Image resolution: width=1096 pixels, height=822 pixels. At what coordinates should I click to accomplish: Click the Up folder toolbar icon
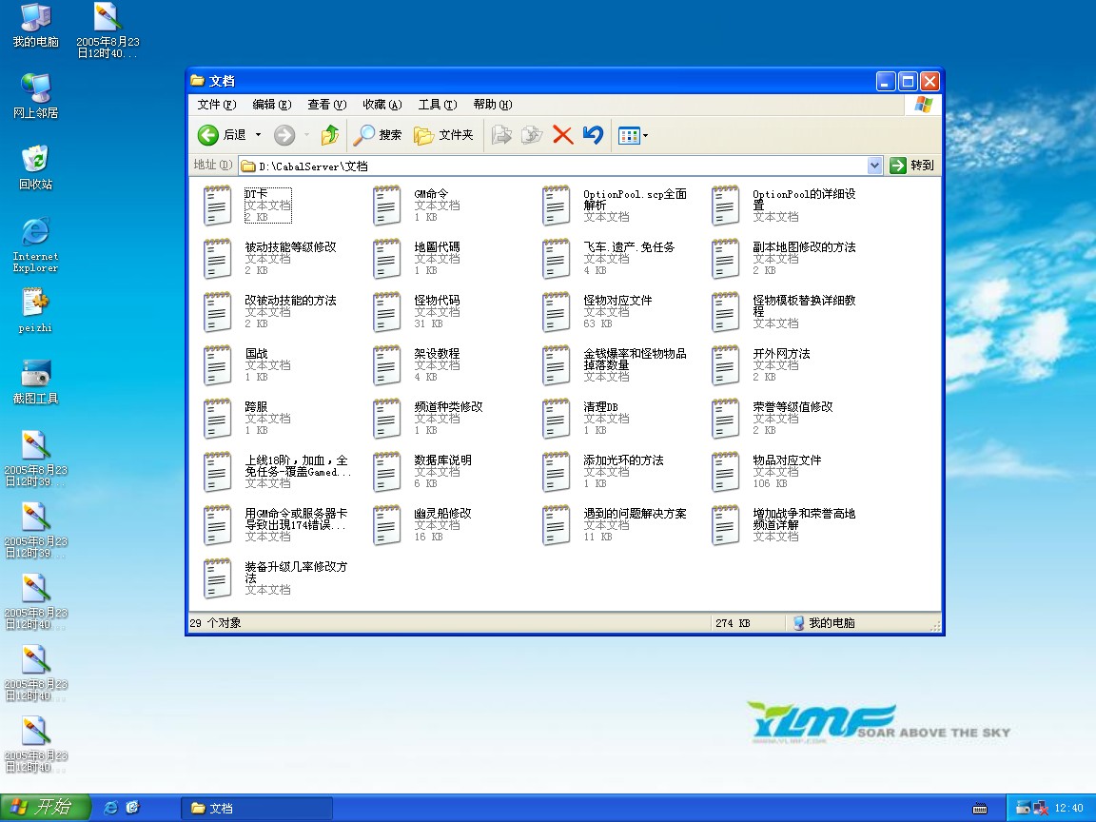click(x=330, y=135)
